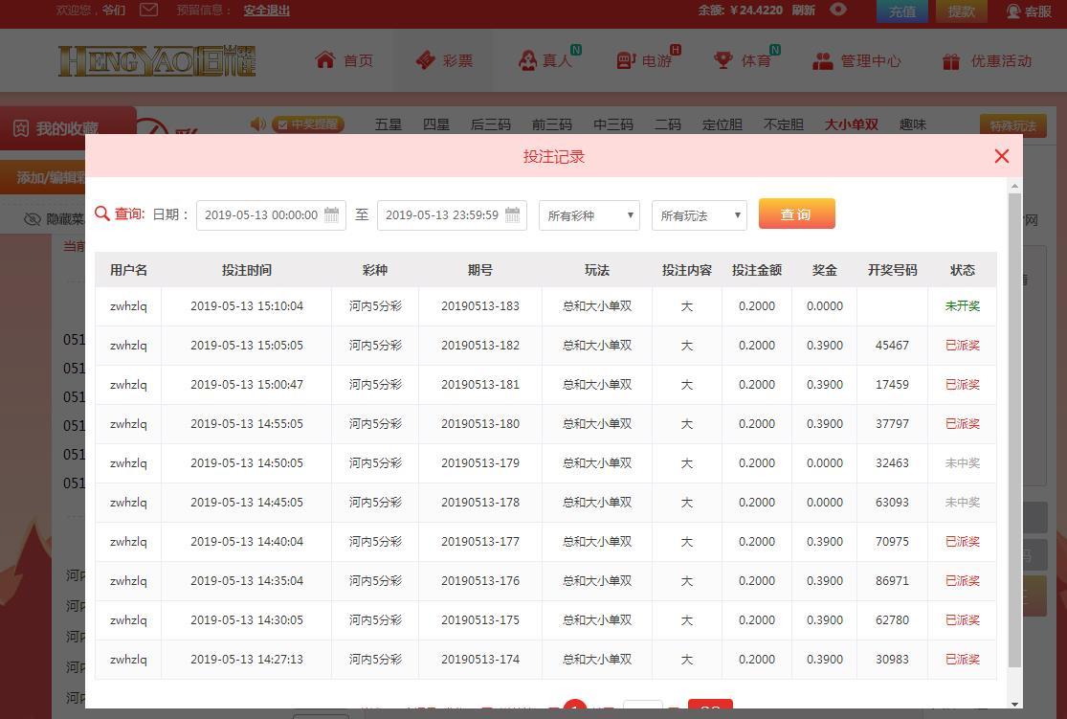Viewport: 1067px width, 719px height.
Task: Click the gift icon for 优惠活动
Action: tap(950, 61)
